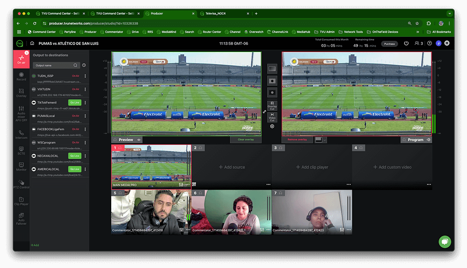Open the Overlay panel in sidebar
The height and width of the screenshot is (268, 467).
click(21, 93)
